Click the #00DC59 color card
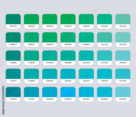This screenshot has width=136, height=117. pyautogui.click(x=68, y=21)
